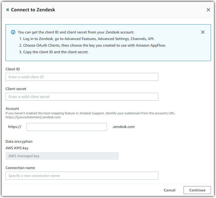Viewport: 216px width, 198px height.
Task: Click the Connection name input field
Action: click(x=82, y=176)
